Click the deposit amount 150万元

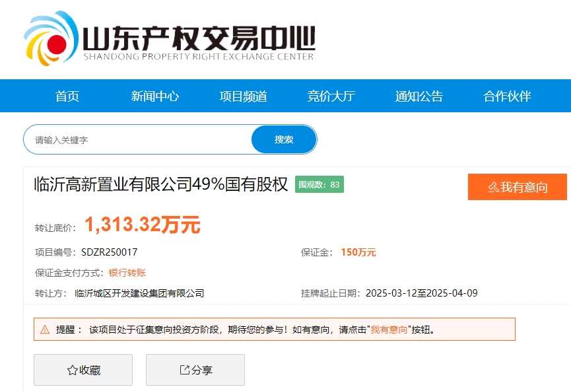click(x=358, y=252)
